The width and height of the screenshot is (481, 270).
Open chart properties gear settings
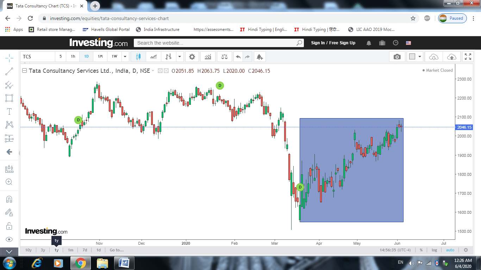click(192, 57)
